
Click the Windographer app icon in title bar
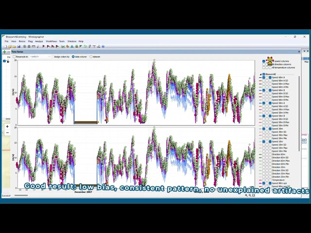pos(3,37)
